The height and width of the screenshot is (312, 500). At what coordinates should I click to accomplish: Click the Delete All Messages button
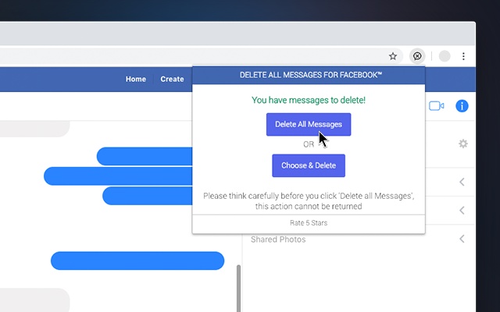(x=309, y=125)
